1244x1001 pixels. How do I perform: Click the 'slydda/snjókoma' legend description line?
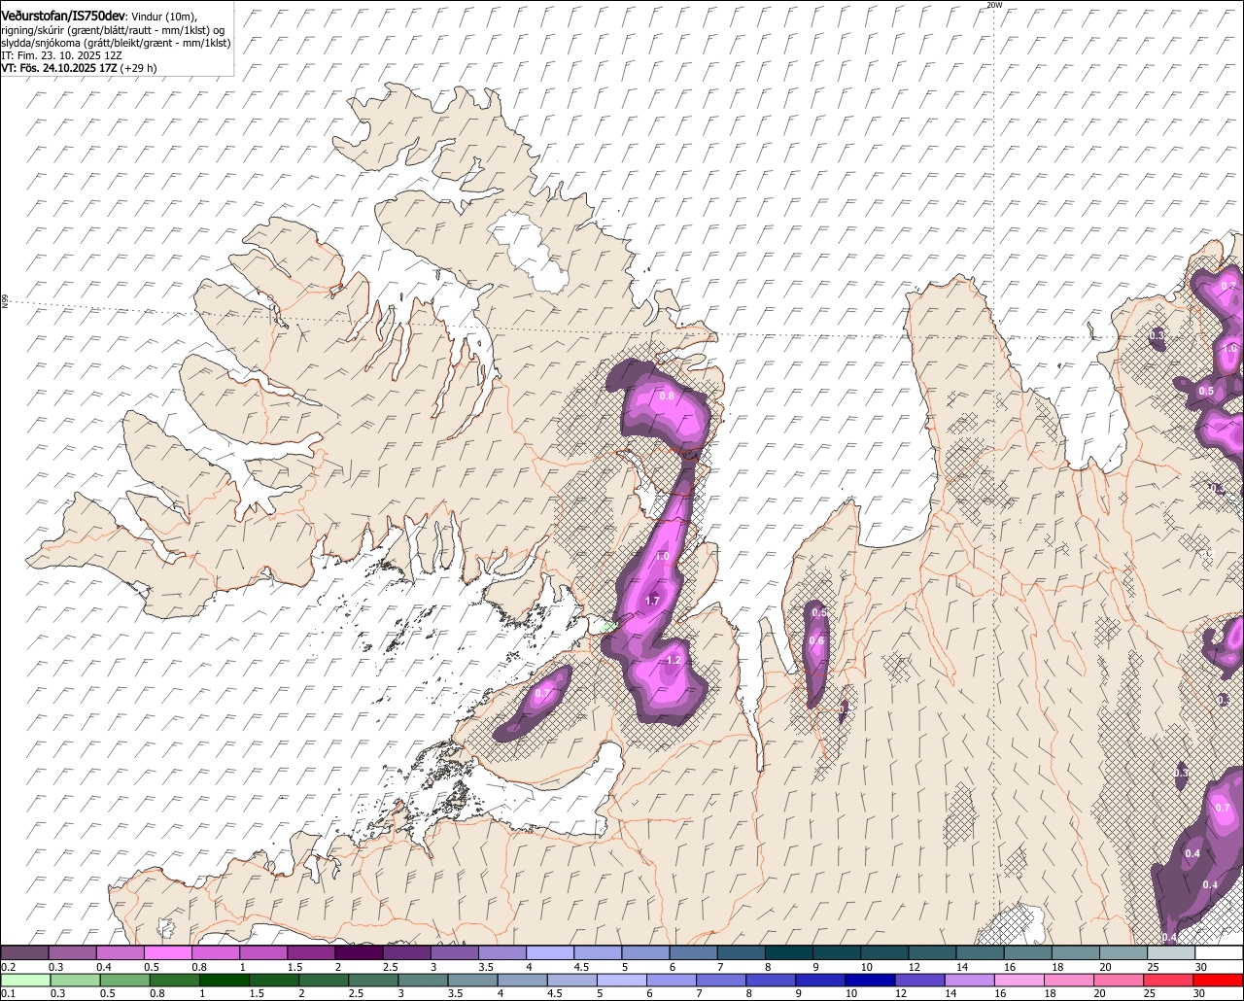[116, 43]
